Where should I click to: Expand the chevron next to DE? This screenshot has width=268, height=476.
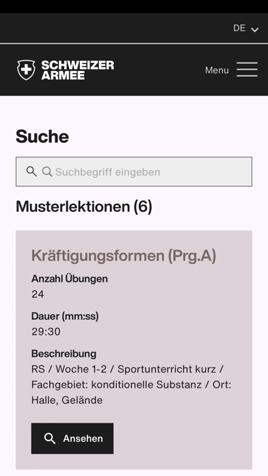pos(254,29)
